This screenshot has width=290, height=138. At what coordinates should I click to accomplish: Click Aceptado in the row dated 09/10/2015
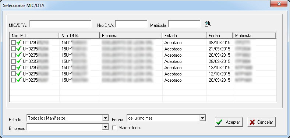[173, 43]
